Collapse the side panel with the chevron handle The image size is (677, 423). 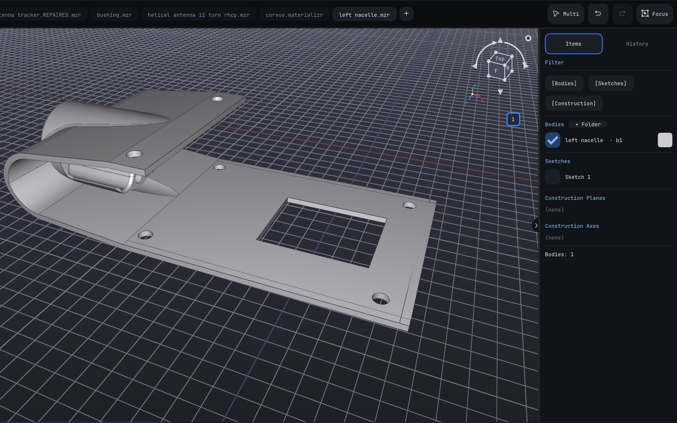536,225
